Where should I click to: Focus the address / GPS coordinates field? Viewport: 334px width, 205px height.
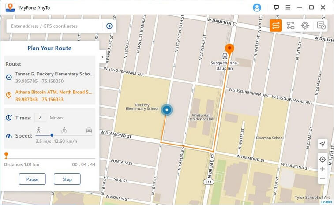pyautogui.click(x=55, y=26)
